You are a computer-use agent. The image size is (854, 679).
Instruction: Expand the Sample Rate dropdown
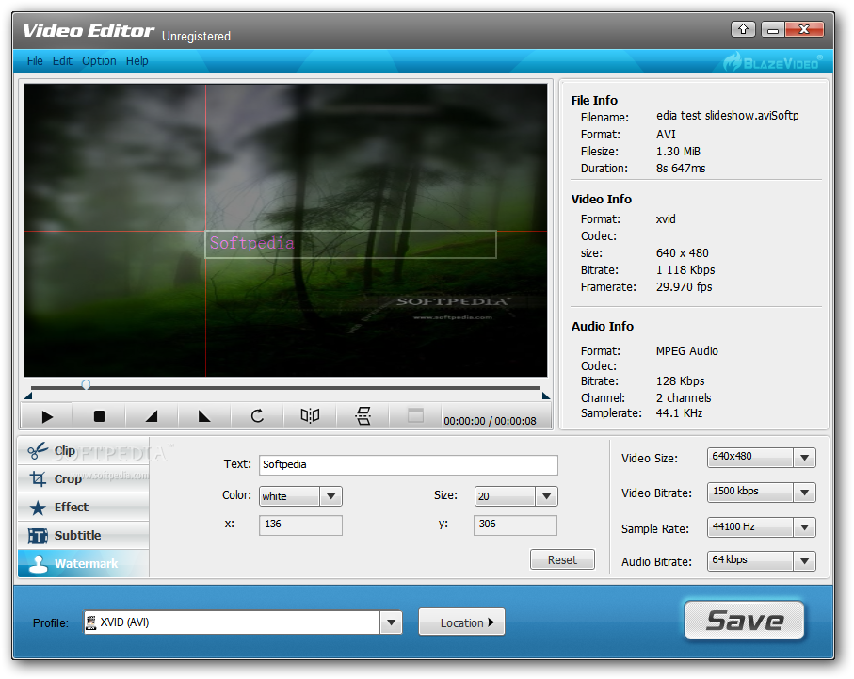(x=804, y=527)
